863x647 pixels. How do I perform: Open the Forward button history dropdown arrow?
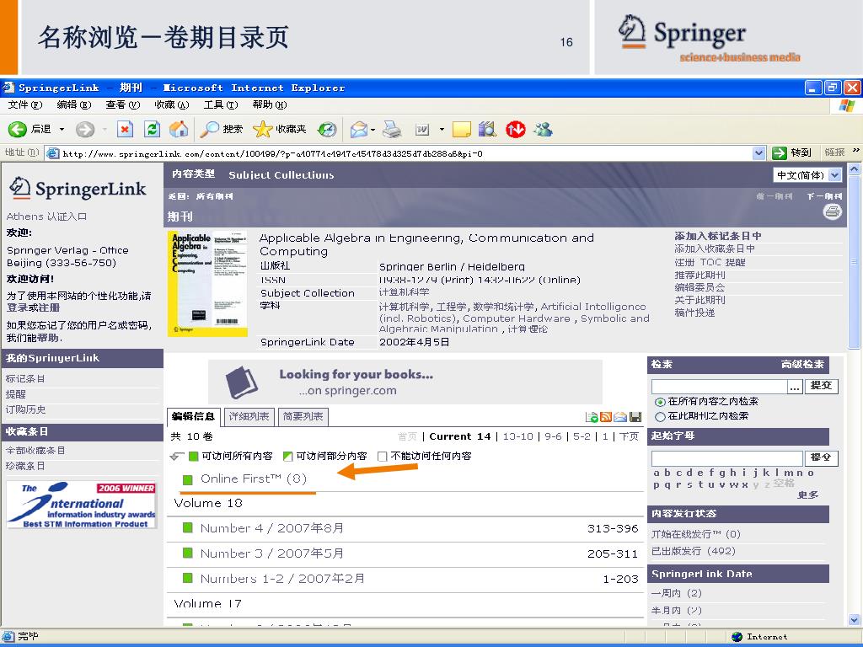[x=104, y=130]
